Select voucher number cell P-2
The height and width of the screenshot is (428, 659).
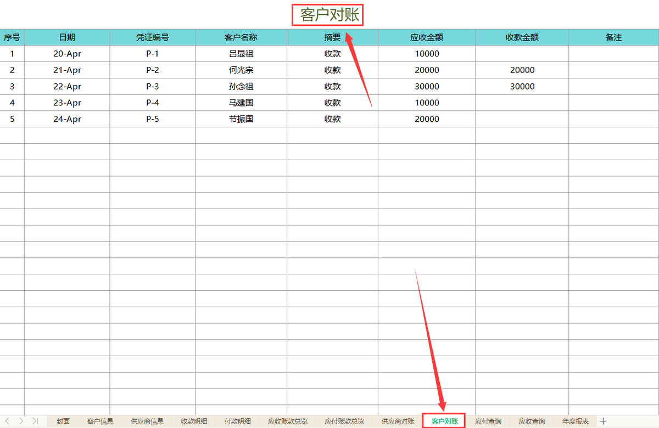153,70
